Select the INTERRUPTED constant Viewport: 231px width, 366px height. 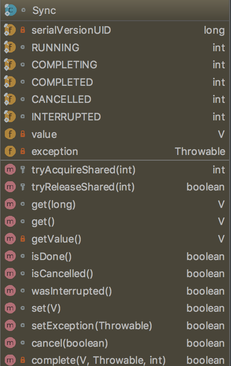(x=115, y=117)
